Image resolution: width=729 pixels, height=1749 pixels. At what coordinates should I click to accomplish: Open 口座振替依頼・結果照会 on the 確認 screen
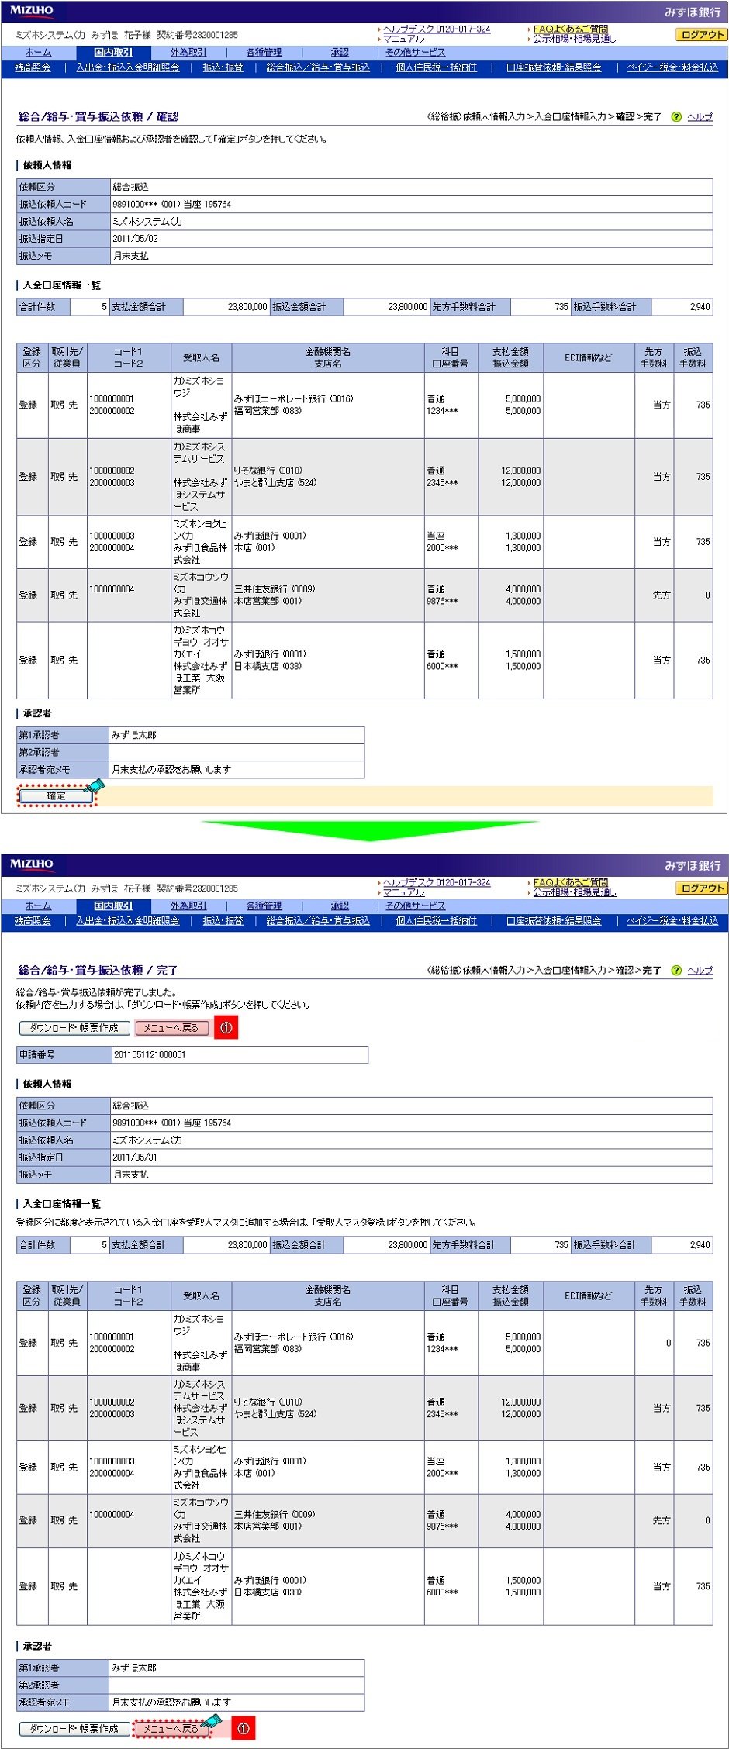554,67
